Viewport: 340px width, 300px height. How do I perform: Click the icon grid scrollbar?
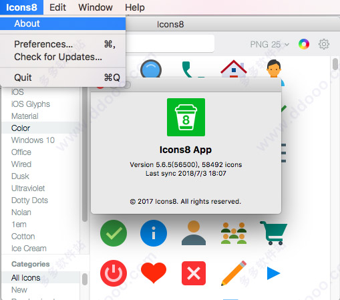click(x=335, y=64)
